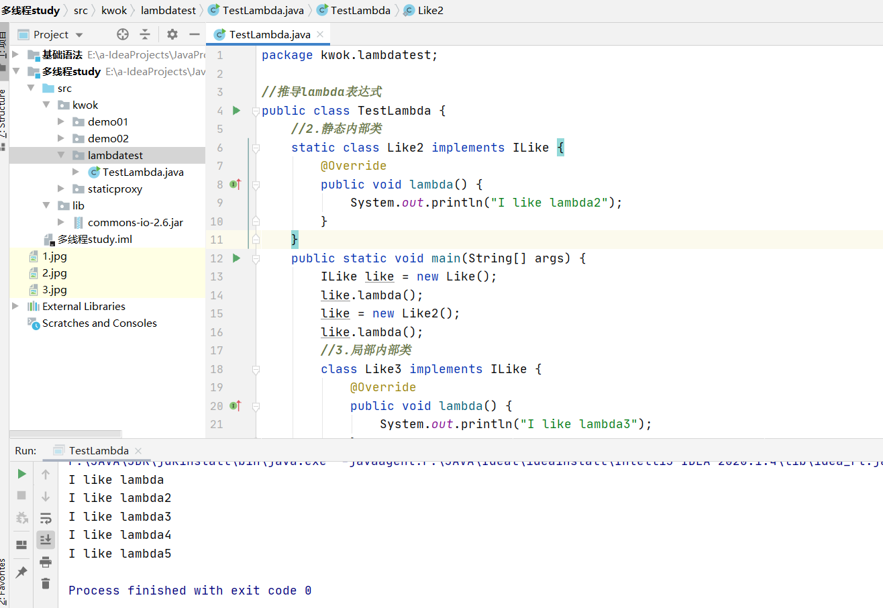The height and width of the screenshot is (608, 883).
Task: Expand External Libraries node
Action: pyautogui.click(x=15, y=306)
